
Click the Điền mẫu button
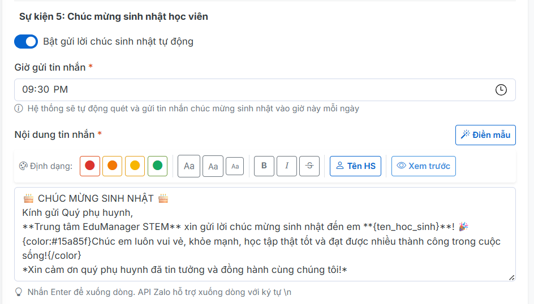coord(485,134)
